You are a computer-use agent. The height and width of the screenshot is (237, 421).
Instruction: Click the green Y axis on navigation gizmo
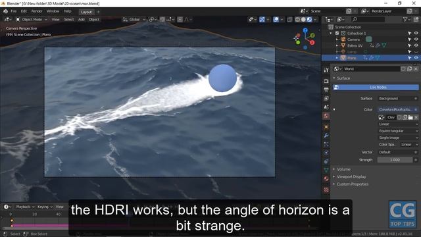[x=312, y=35]
